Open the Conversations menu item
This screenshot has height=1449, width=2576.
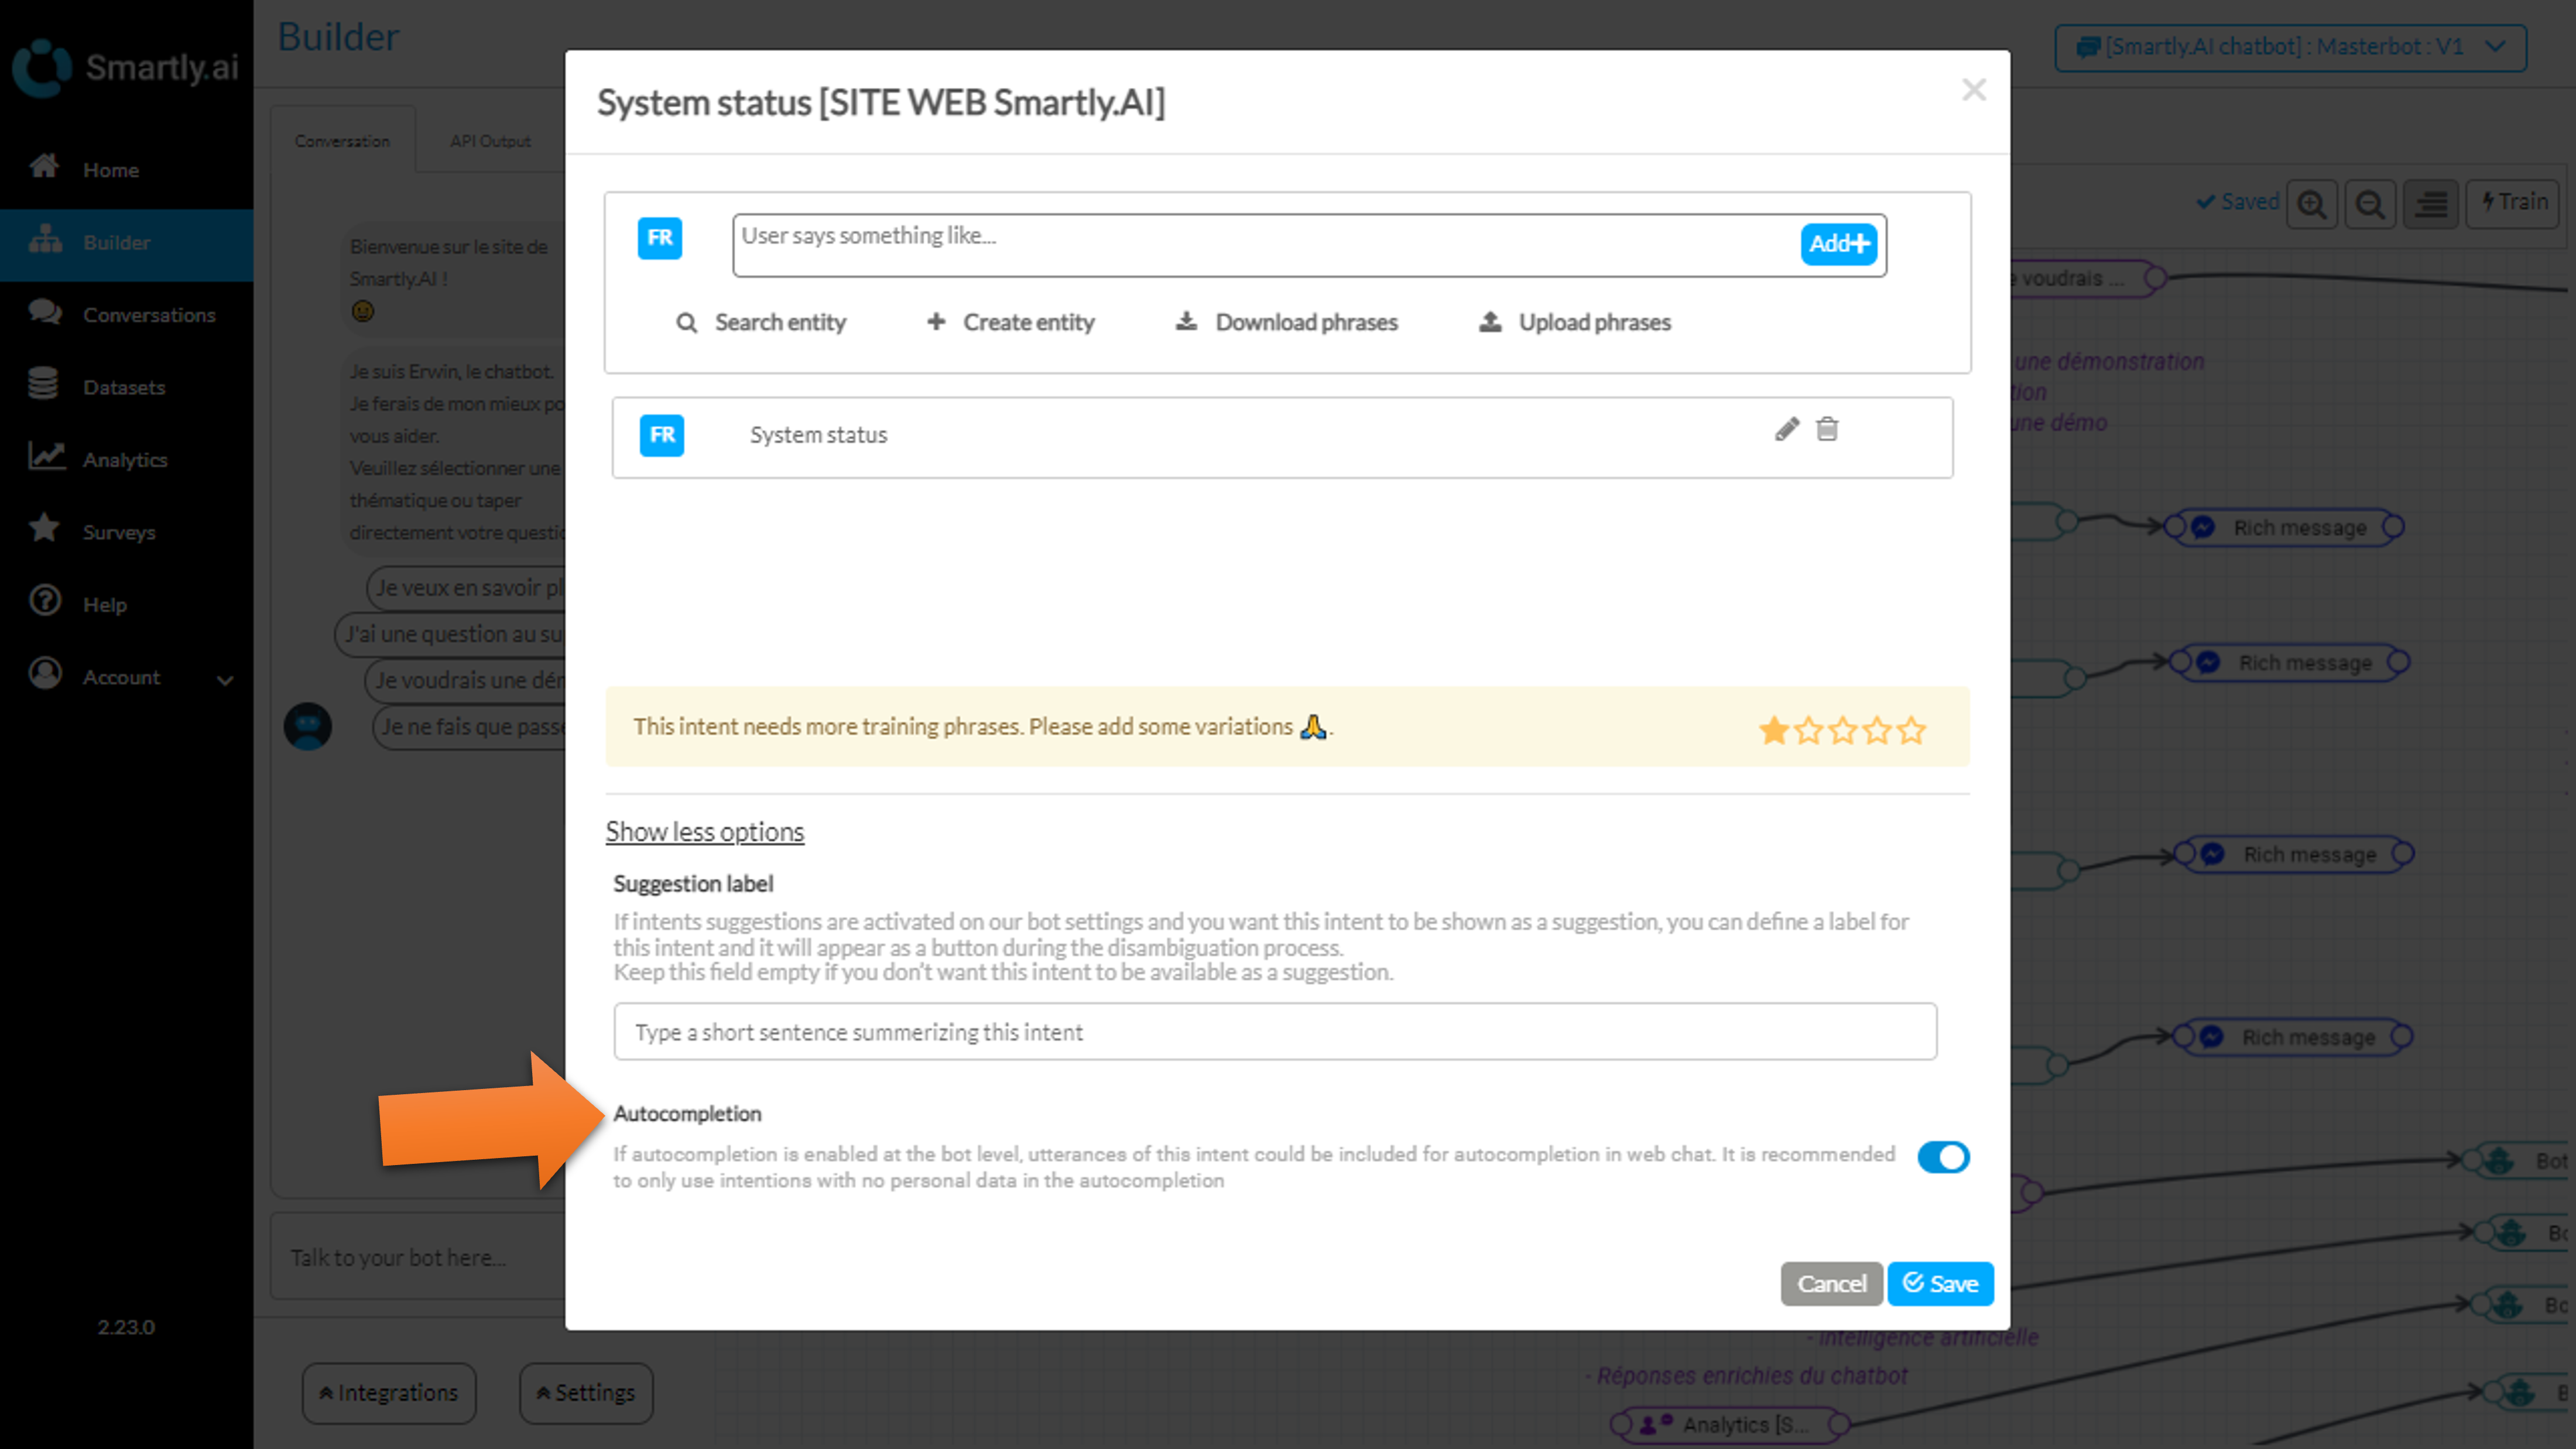[148, 314]
